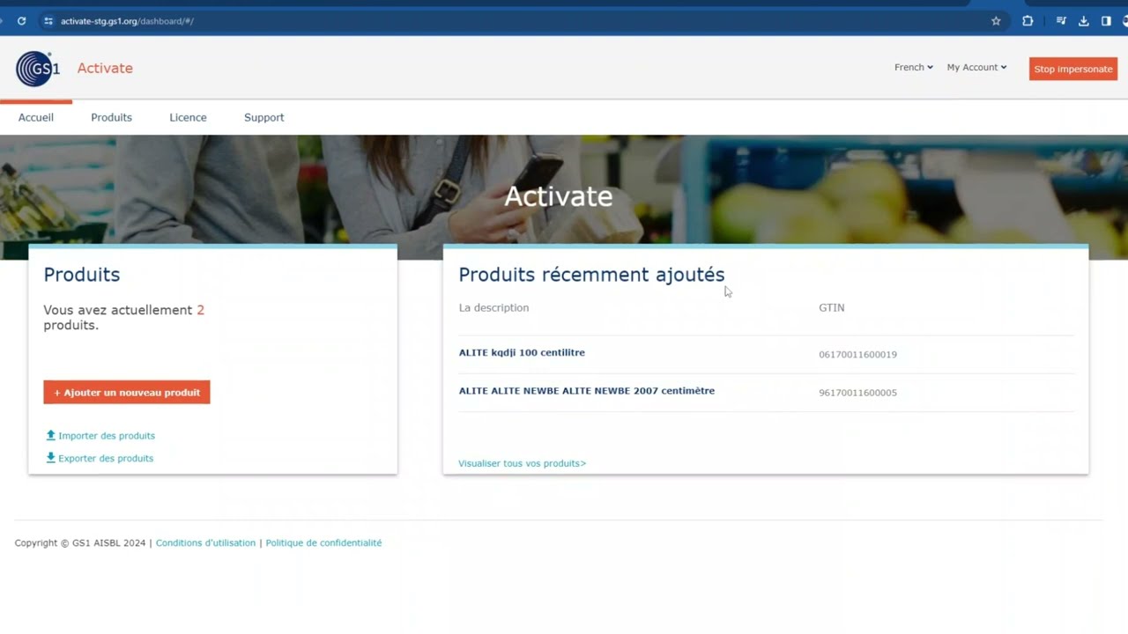Open product ALITE kqdji 100 centilitre
The width and height of the screenshot is (1128, 634).
click(x=522, y=352)
